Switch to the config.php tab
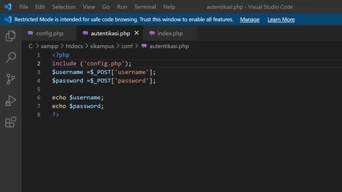The width and height of the screenshot is (342, 192). (x=49, y=33)
